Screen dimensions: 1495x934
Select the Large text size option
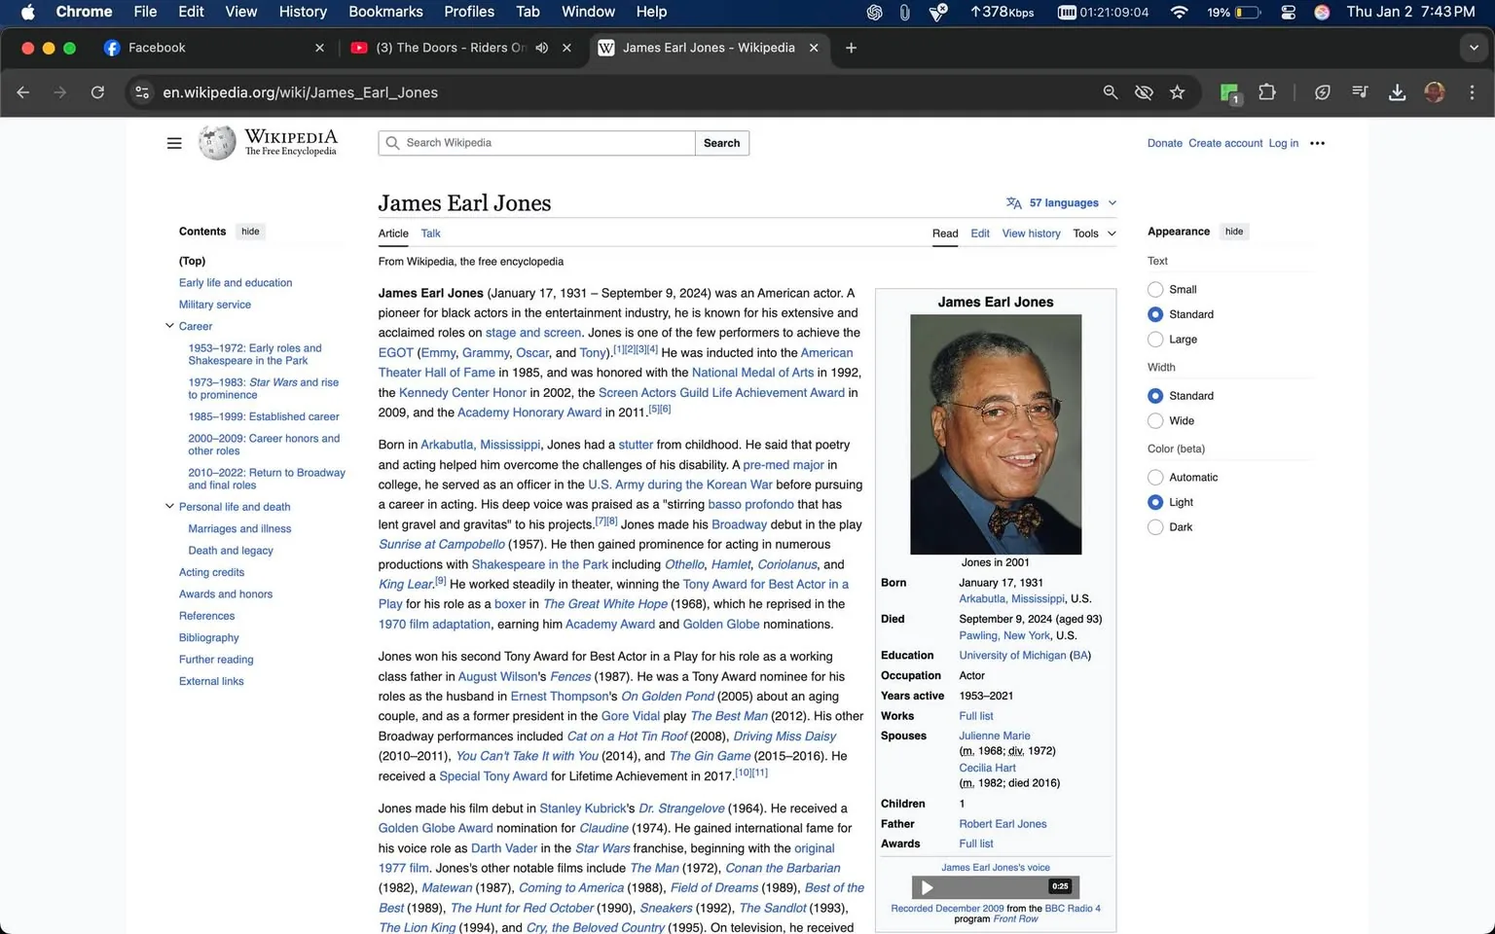coord(1155,339)
